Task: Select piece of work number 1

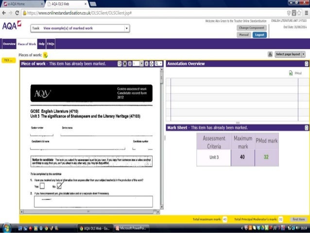Action: point(45,55)
